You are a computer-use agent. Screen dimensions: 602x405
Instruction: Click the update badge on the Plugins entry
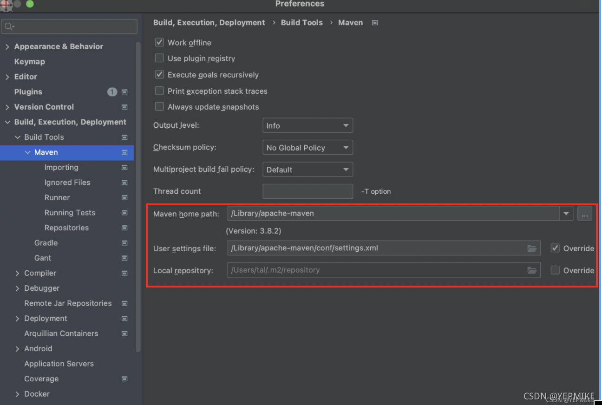tap(112, 91)
